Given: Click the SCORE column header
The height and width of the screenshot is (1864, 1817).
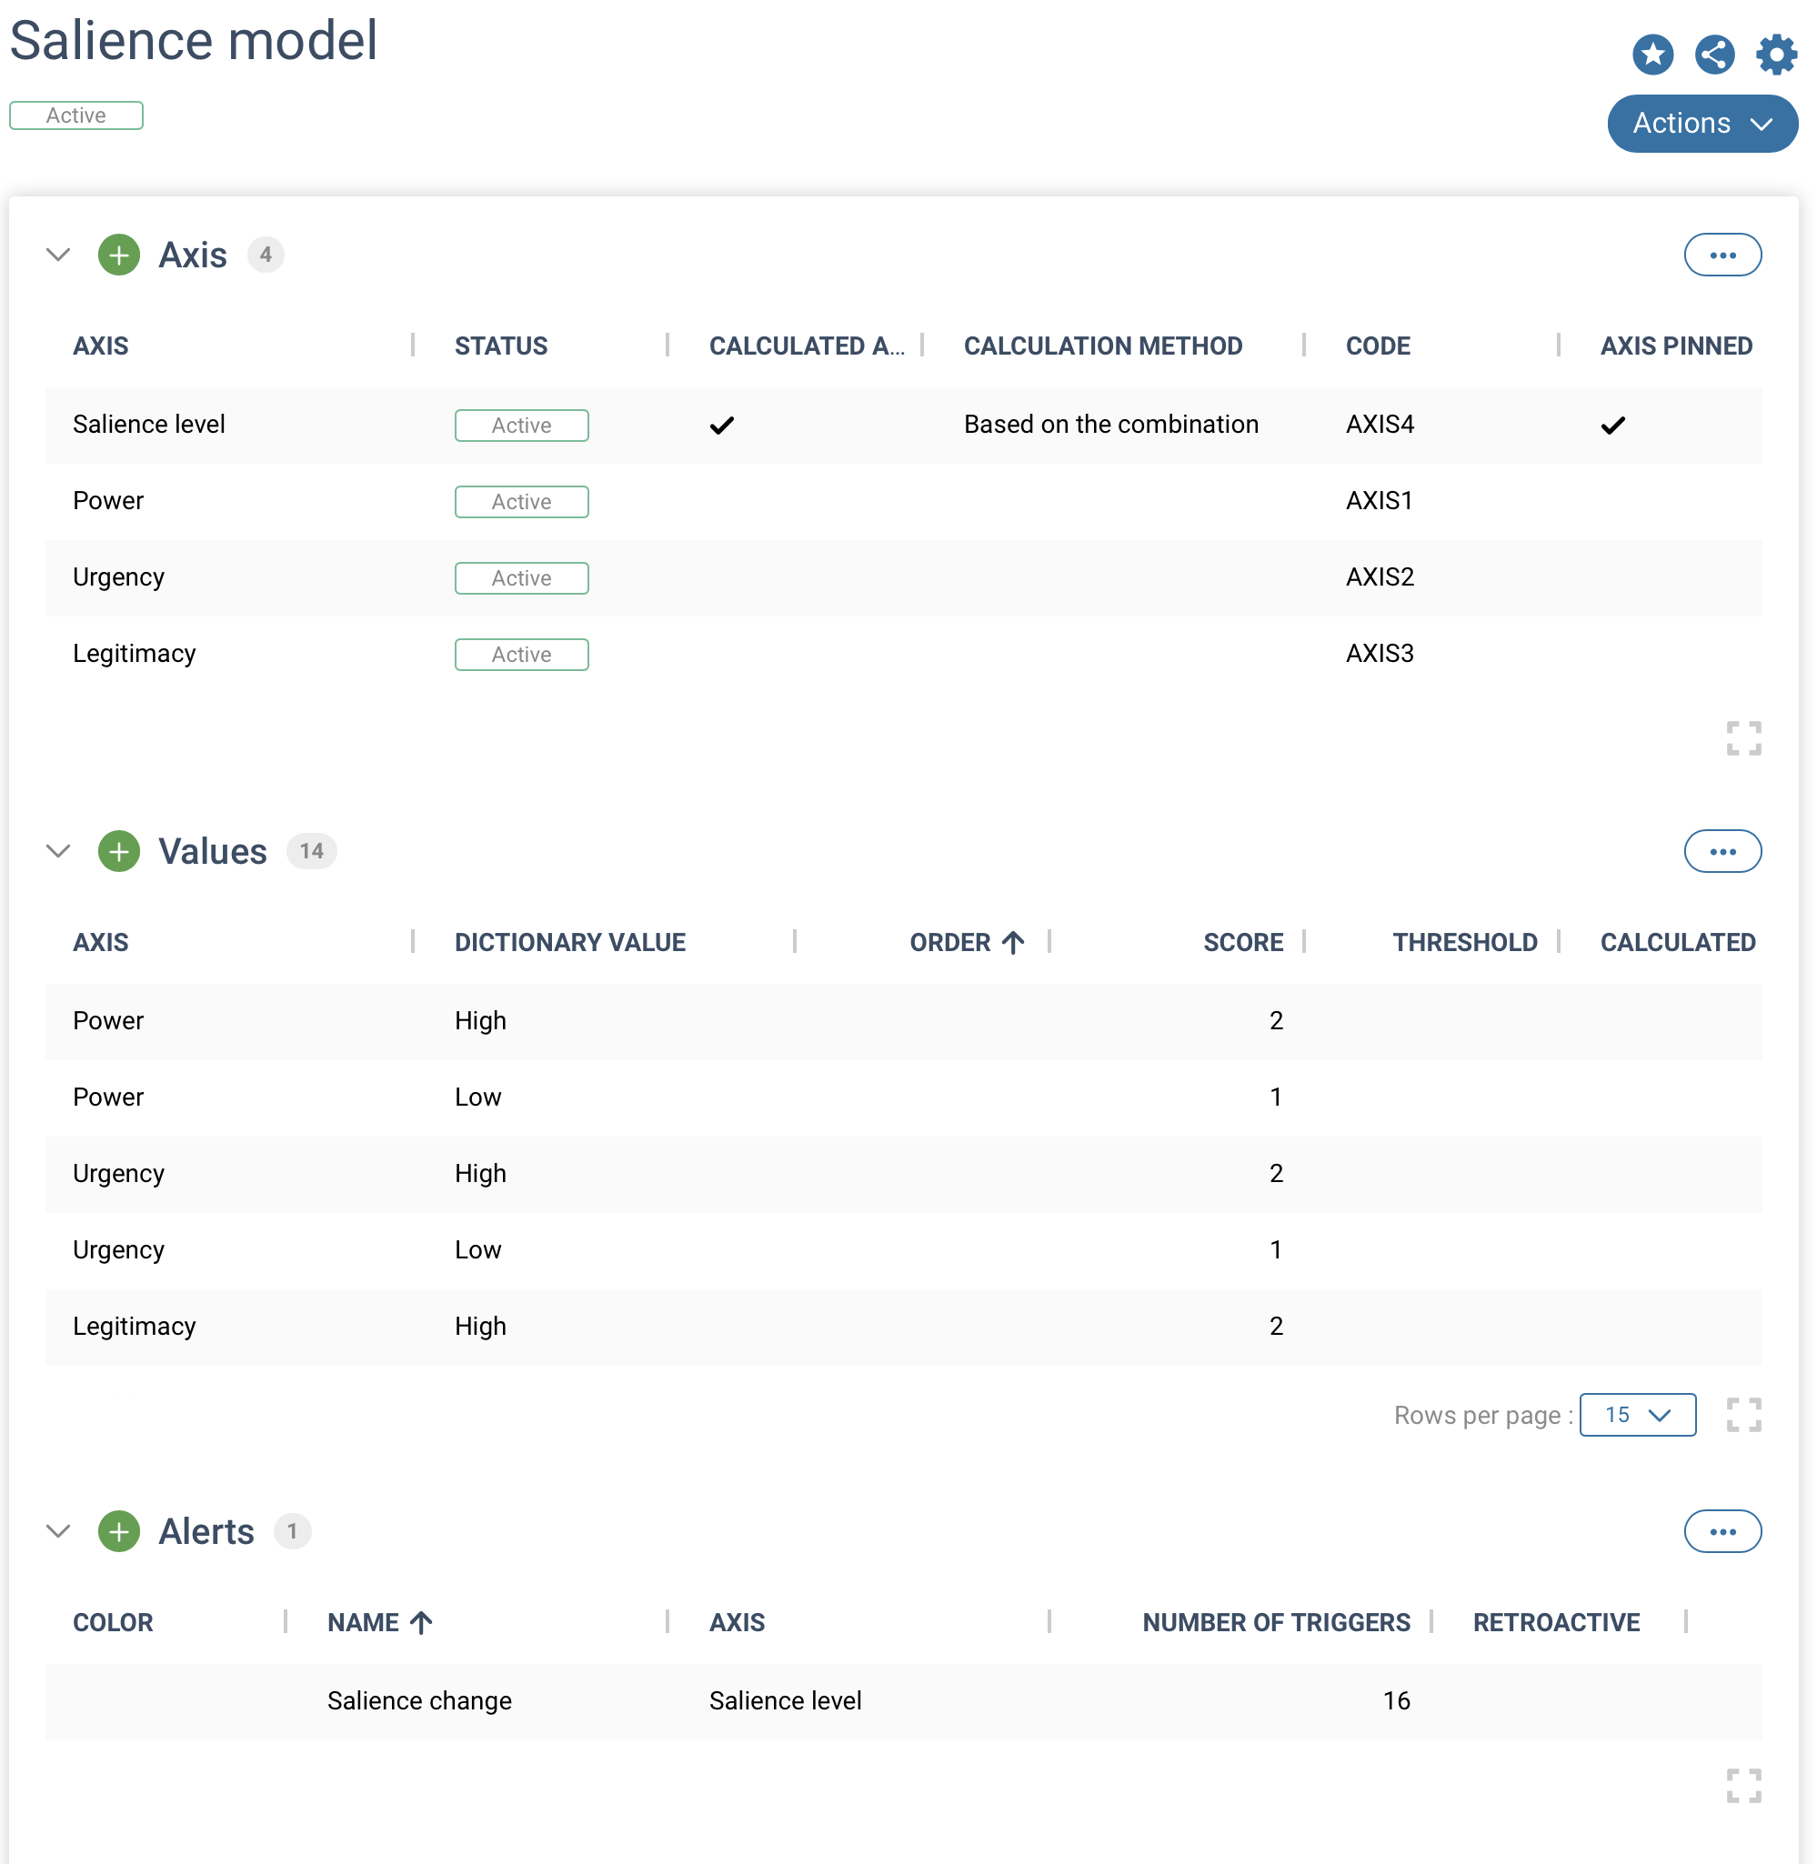Looking at the screenshot, I should [x=1242, y=943].
